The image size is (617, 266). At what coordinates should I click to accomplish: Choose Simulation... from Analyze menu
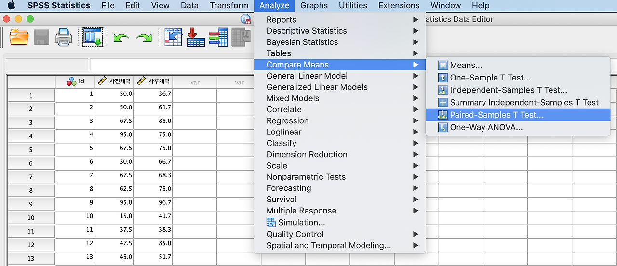click(340, 223)
